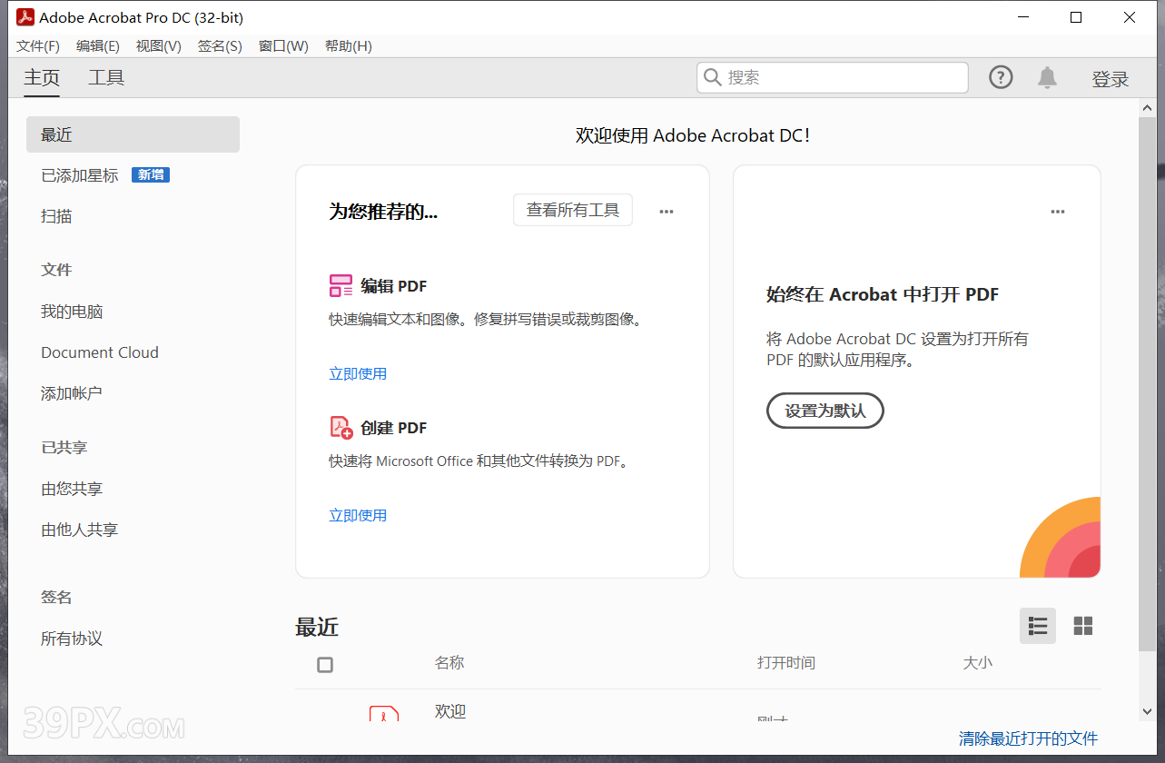Click the 登录 sign-in button
The width and height of the screenshot is (1165, 763).
[x=1111, y=80]
